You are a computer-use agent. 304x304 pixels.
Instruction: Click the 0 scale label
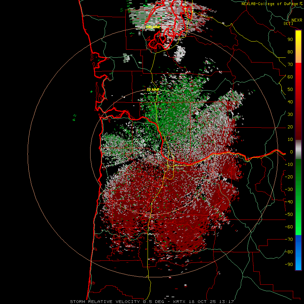point(292,152)
